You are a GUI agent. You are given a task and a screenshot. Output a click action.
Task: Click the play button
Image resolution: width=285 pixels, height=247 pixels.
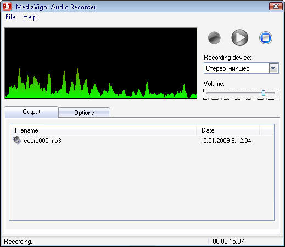tap(240, 38)
